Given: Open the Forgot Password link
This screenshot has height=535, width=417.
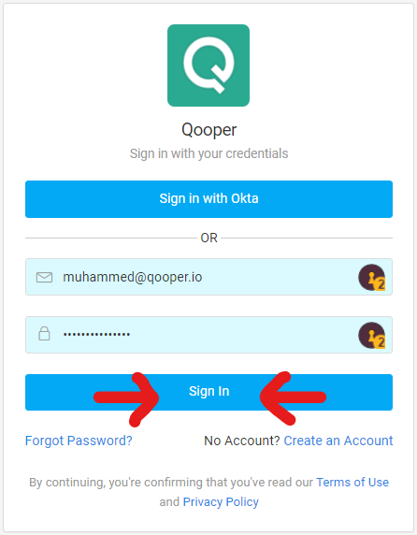Looking at the screenshot, I should coord(79,441).
